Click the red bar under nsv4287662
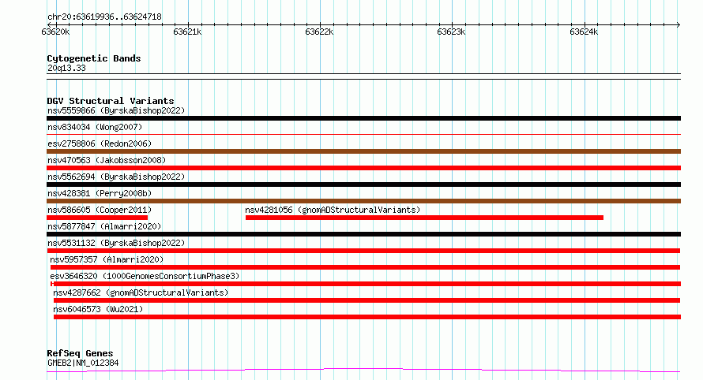703x380 pixels. click(x=367, y=300)
